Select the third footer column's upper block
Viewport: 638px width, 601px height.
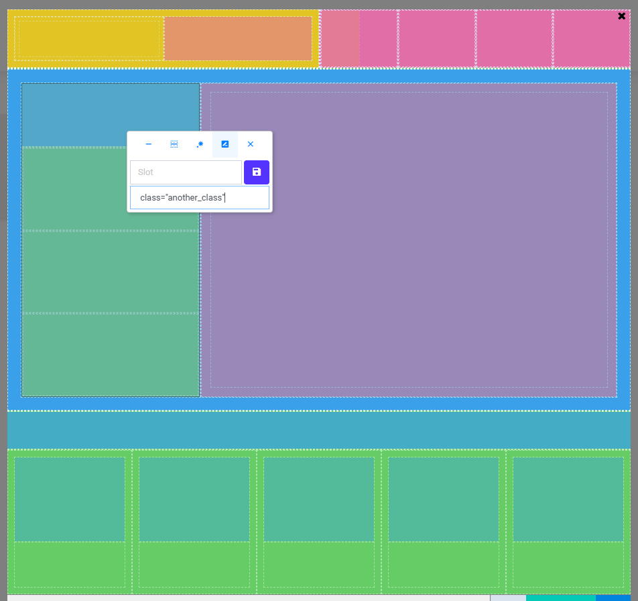click(x=319, y=499)
